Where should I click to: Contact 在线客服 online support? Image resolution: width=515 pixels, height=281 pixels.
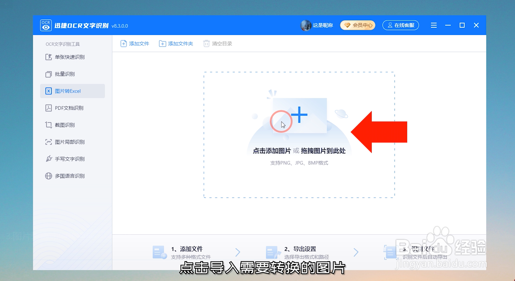[401, 25]
